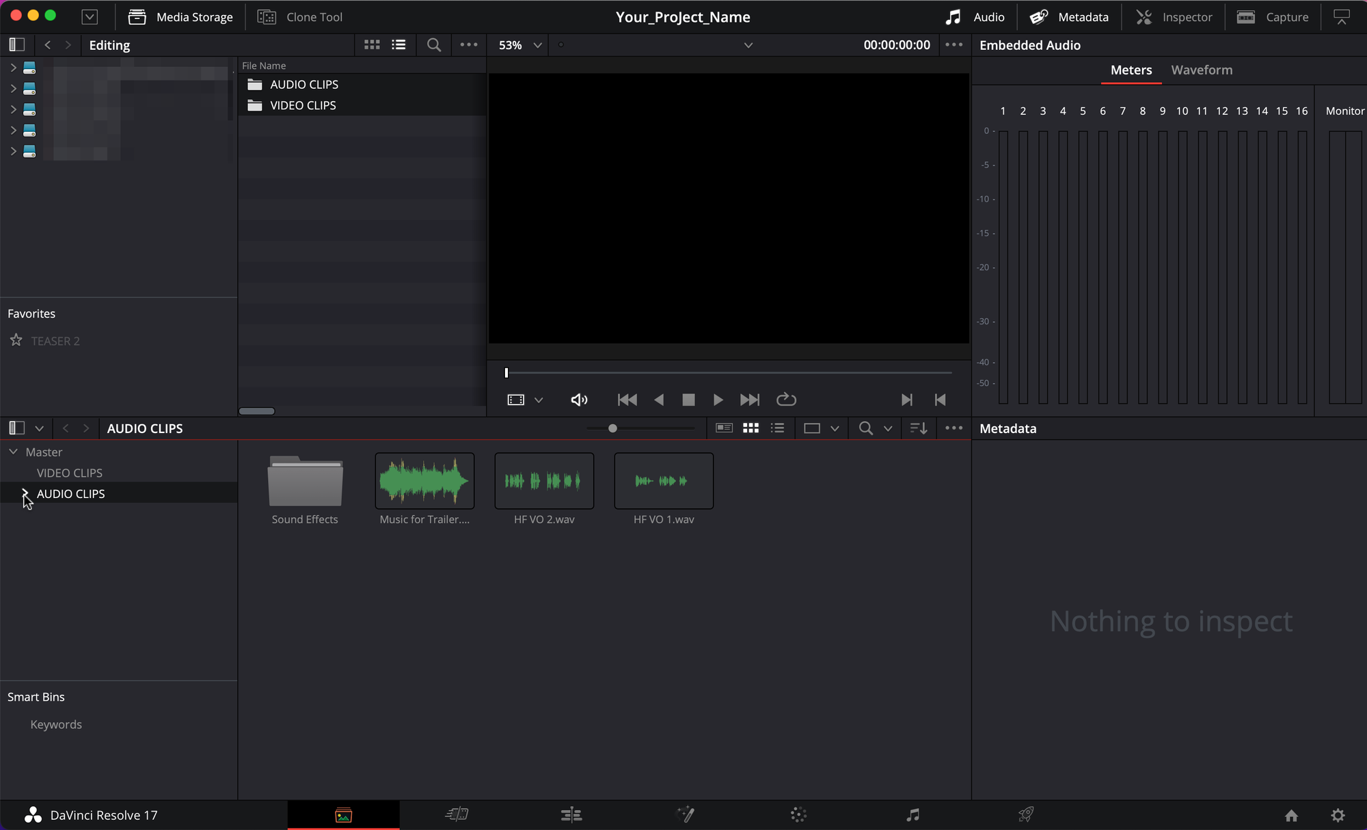This screenshot has width=1367, height=830.
Task: Open the Deliver page rocket icon
Action: pyautogui.click(x=1026, y=814)
